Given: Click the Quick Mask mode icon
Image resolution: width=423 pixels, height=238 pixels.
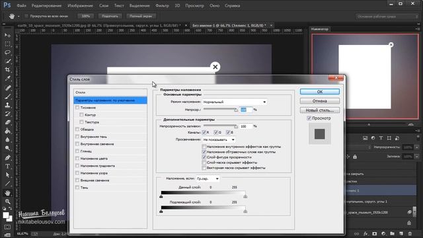Looking at the screenshot, I should pyautogui.click(x=7, y=227).
